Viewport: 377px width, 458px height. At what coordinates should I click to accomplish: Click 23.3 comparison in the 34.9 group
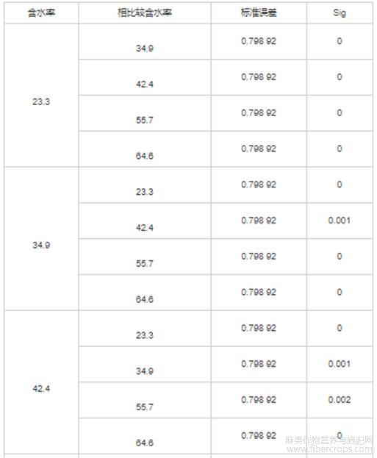(x=145, y=192)
